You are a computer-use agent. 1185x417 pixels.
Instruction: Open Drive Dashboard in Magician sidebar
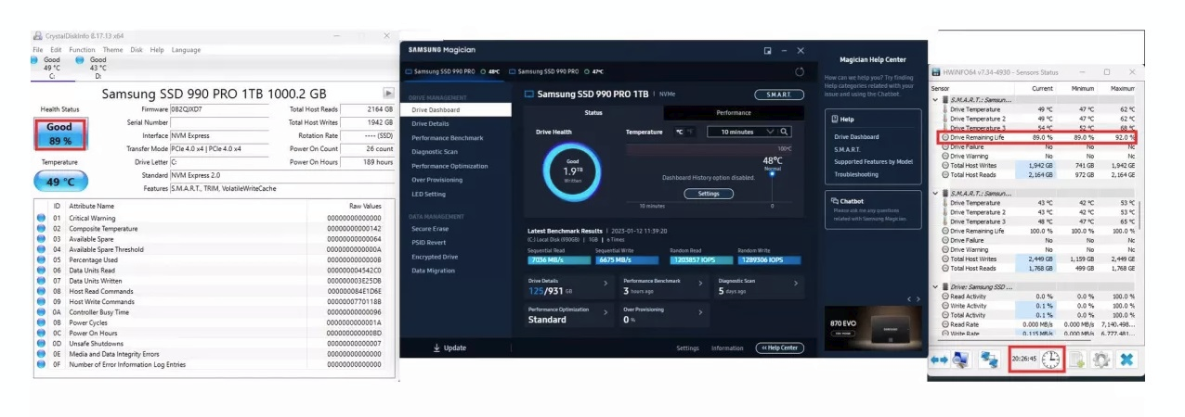pos(456,110)
